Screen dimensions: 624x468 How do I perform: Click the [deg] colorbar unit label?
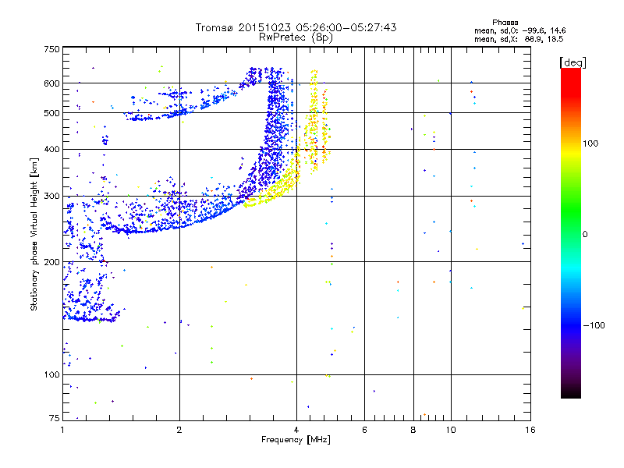(573, 62)
